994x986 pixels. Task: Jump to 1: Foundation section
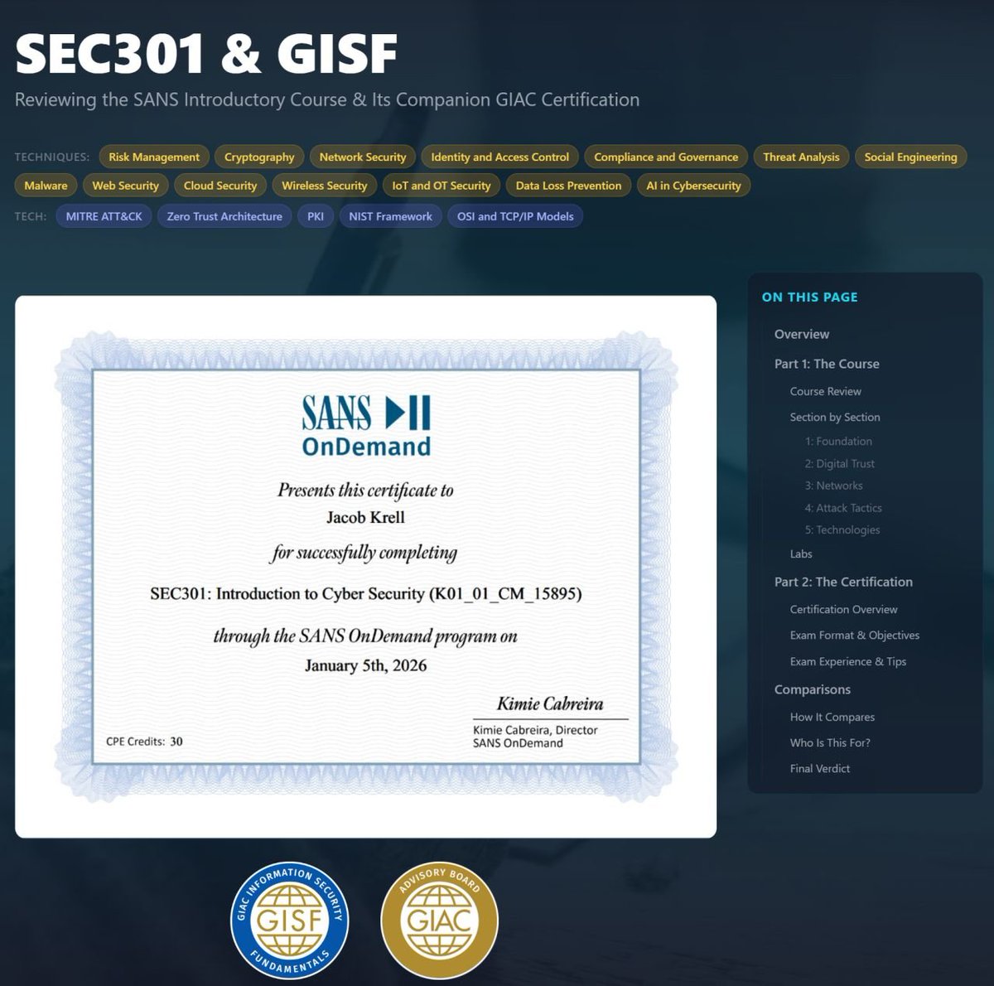tap(838, 442)
